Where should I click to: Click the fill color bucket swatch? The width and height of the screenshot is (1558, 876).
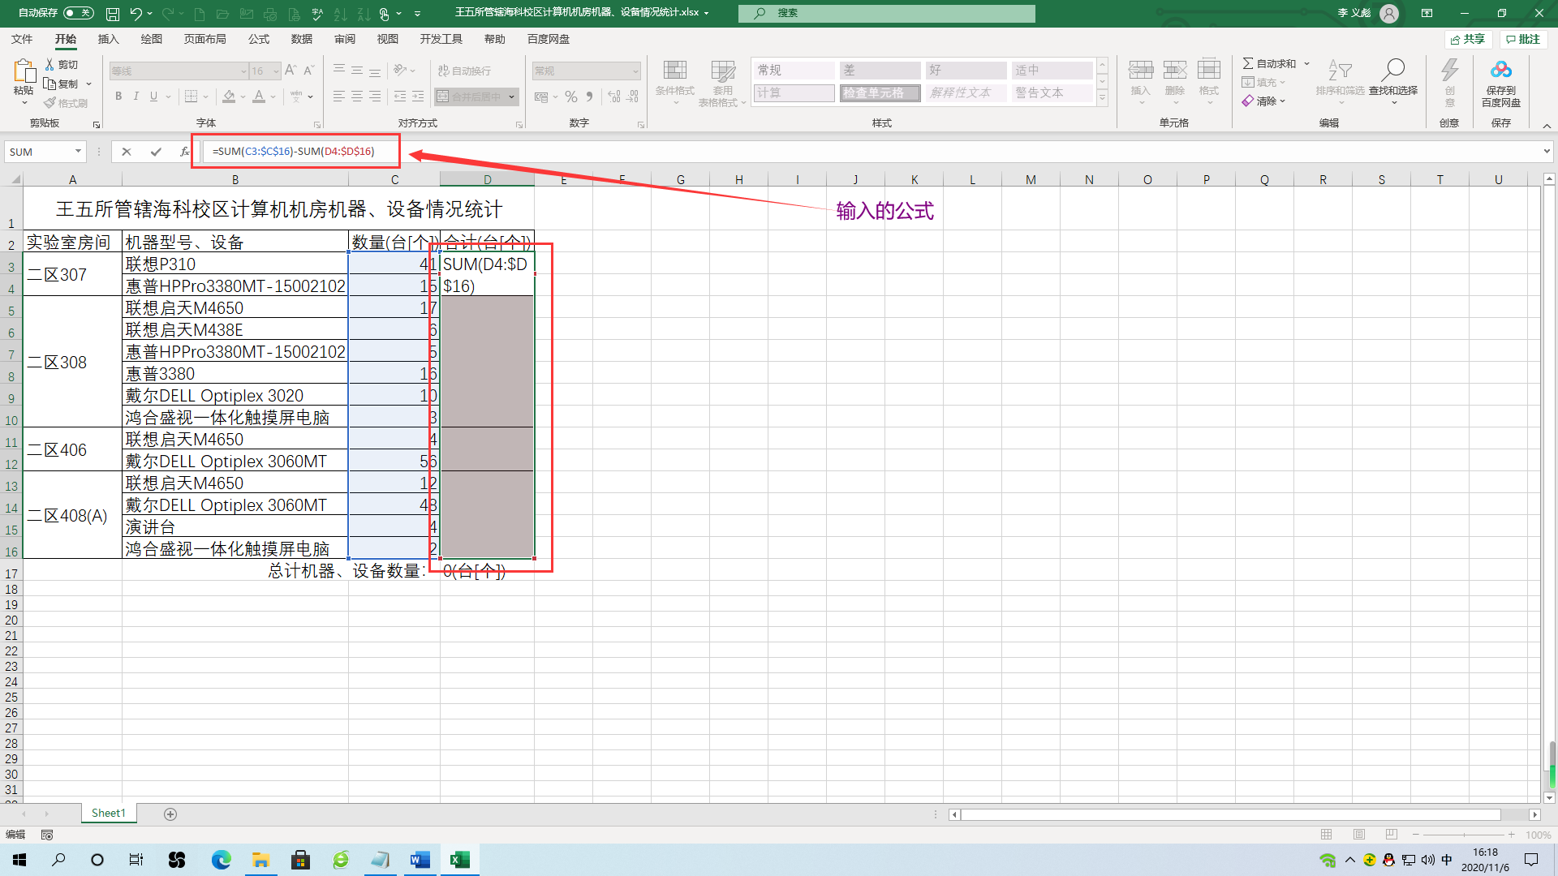229,97
